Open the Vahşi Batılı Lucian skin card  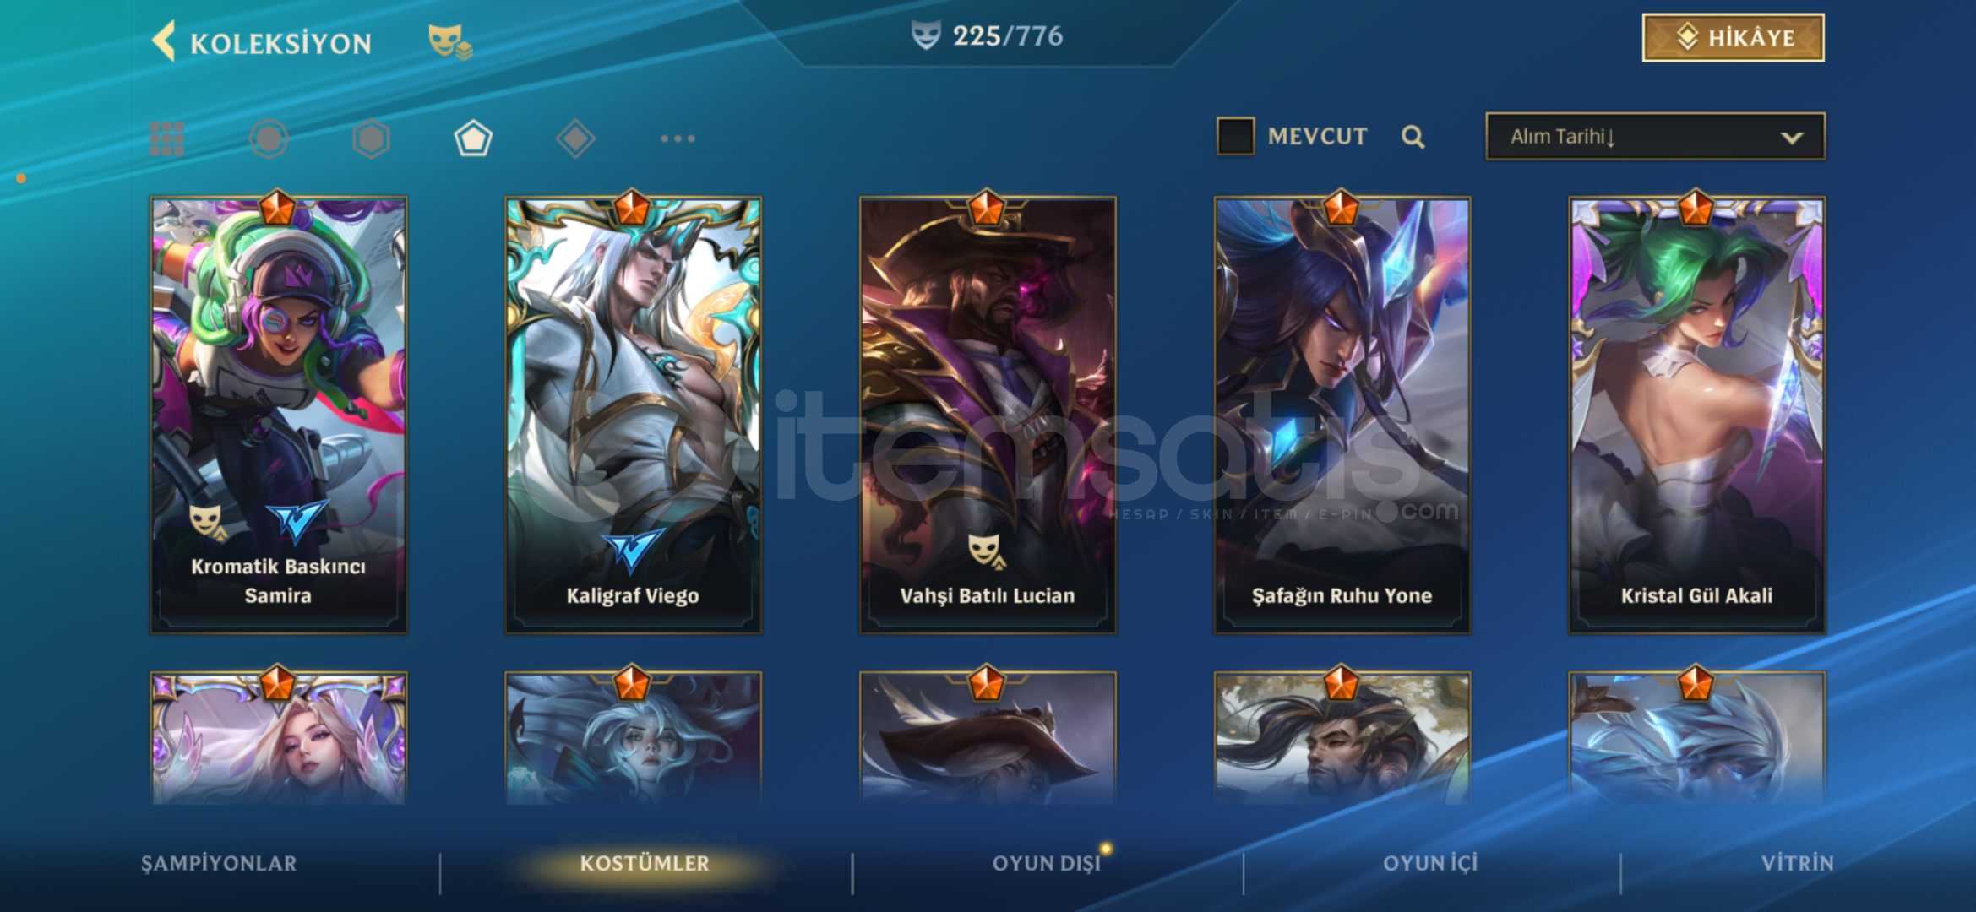[988, 415]
